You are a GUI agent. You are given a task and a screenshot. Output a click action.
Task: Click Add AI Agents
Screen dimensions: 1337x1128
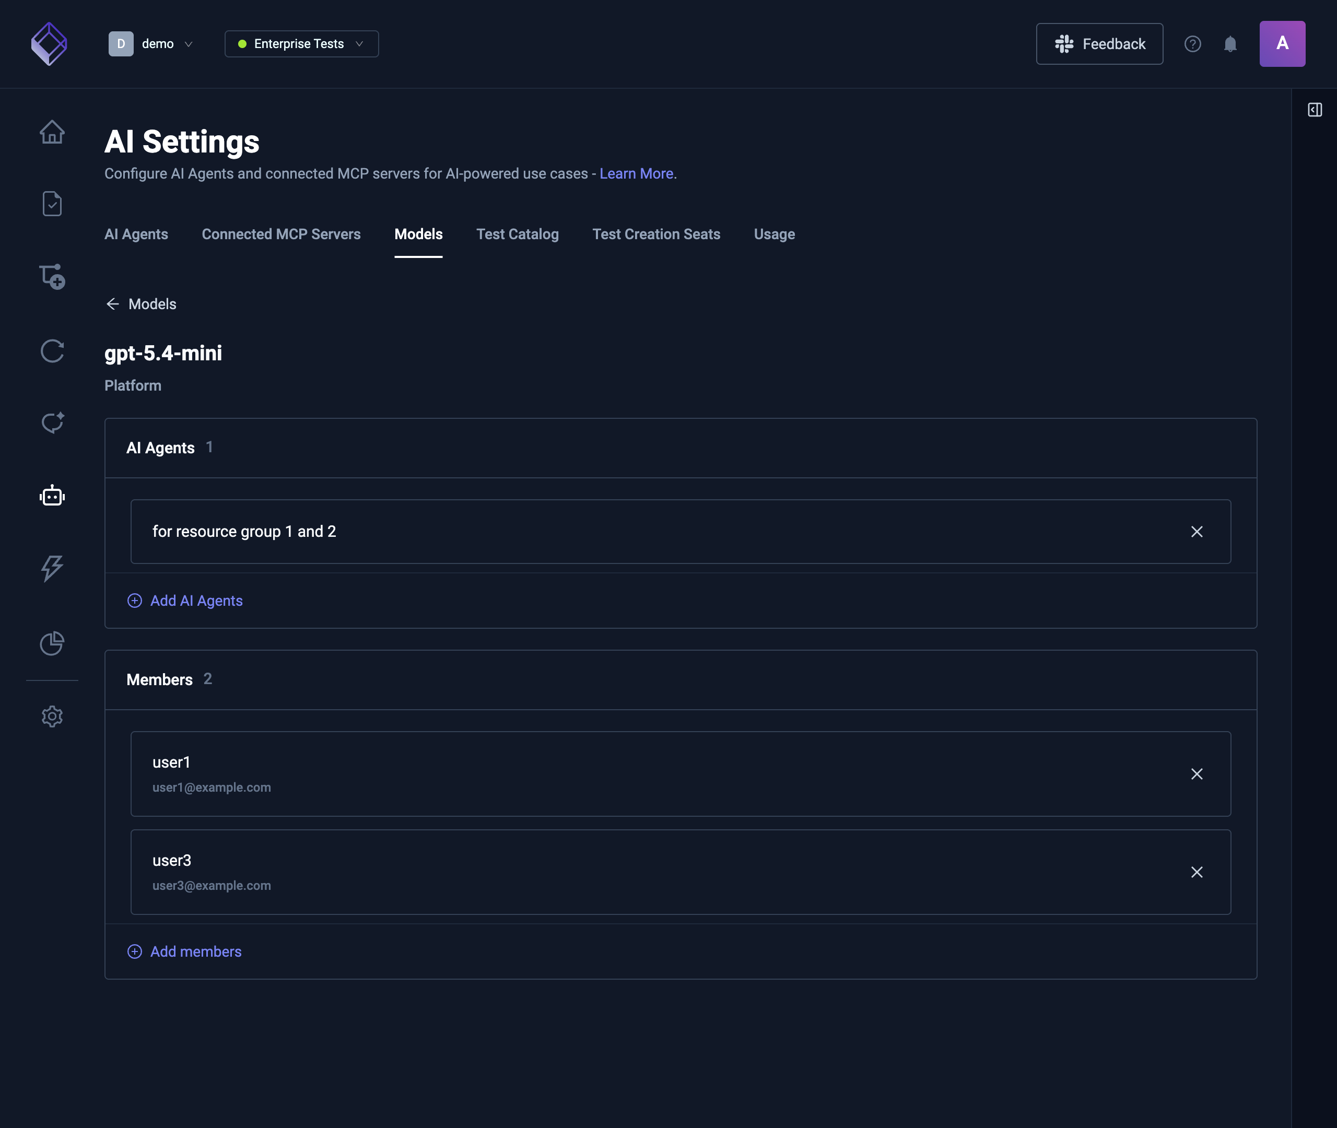click(x=185, y=601)
